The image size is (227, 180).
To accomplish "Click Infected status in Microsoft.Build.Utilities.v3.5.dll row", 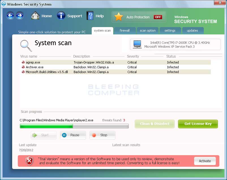I will coord(173,72).
